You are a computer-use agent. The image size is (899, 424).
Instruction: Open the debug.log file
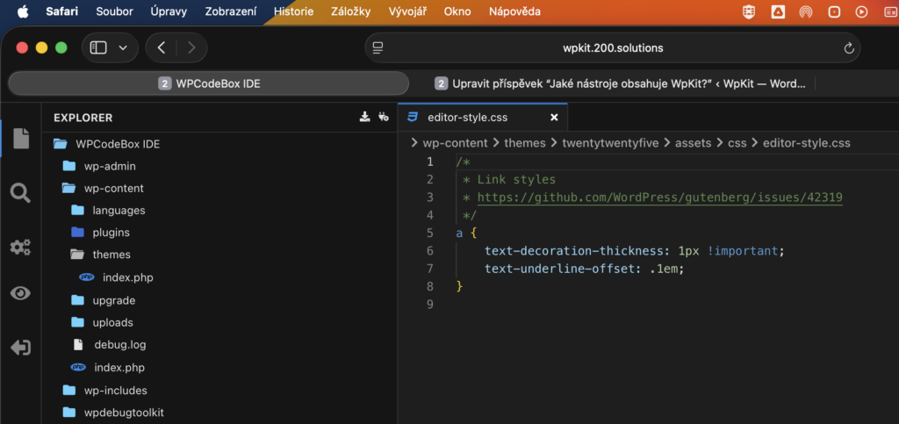[119, 345]
